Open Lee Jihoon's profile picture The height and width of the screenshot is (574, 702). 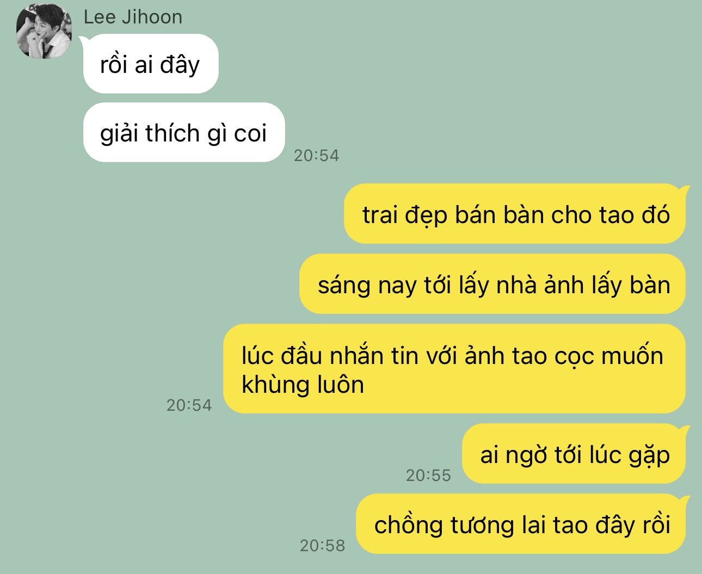tap(44, 31)
